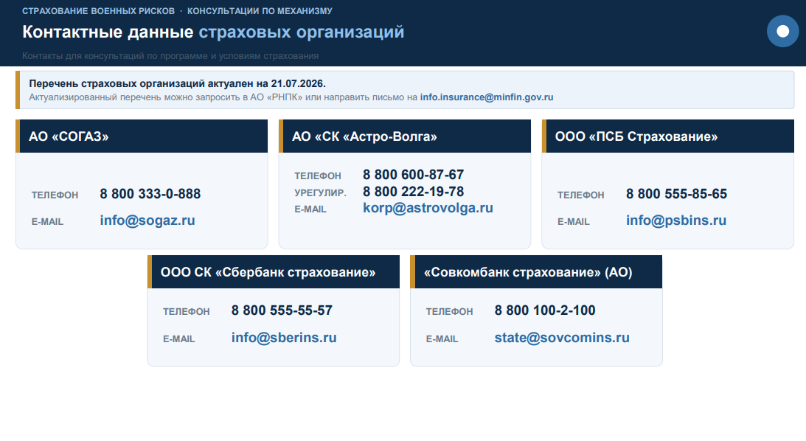Open the state@sovcomins.ru email link
Screen dimensions: 806x441
coord(562,338)
